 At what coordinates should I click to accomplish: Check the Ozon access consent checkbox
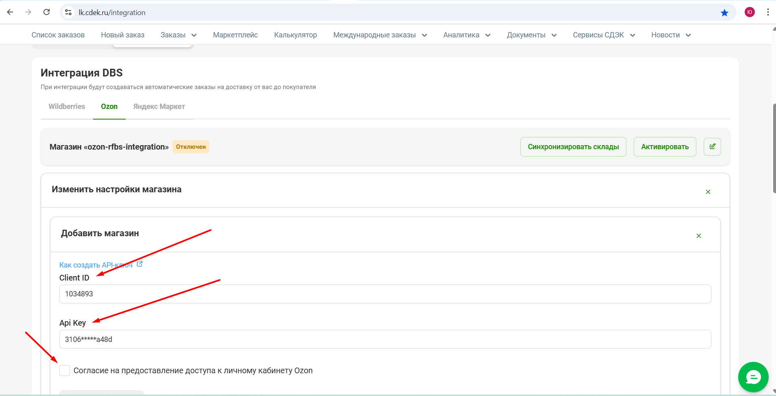click(65, 370)
